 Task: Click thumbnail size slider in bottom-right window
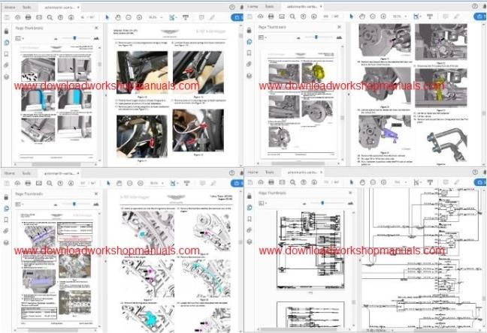(x=322, y=203)
